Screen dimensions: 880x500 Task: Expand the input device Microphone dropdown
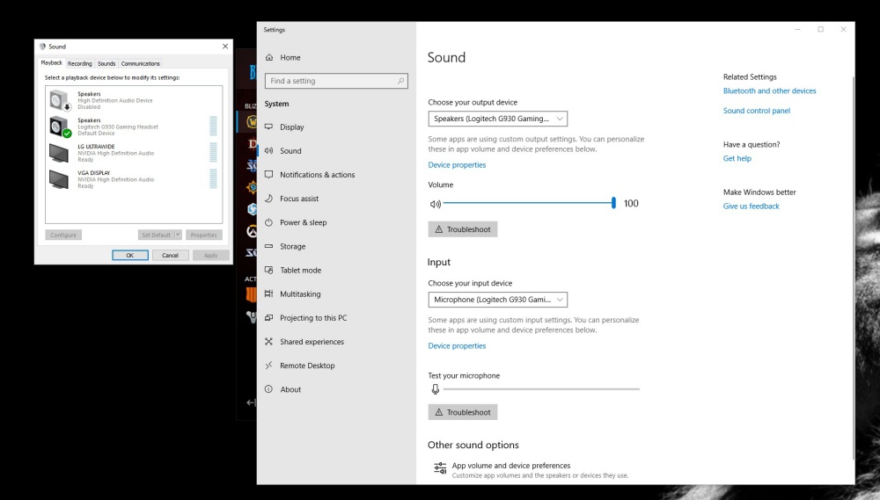click(498, 300)
